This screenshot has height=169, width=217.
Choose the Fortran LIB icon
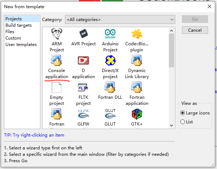click(56, 114)
